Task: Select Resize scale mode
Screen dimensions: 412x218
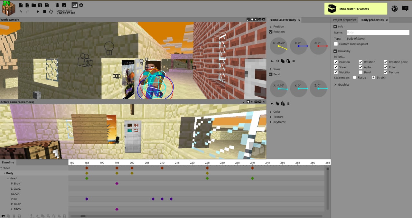Action: pos(354,77)
